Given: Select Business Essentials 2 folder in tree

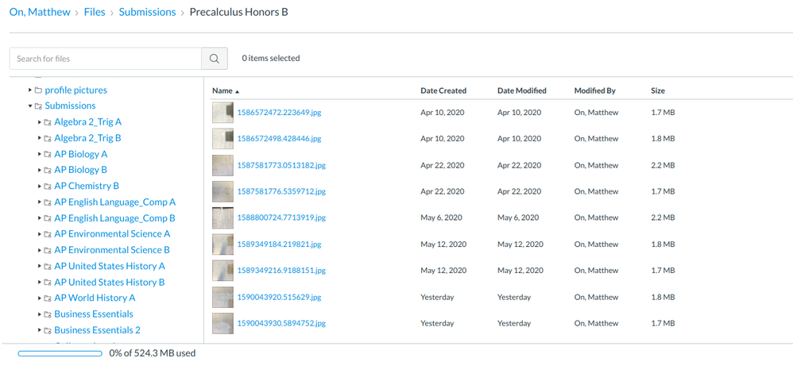Looking at the screenshot, I should click(x=97, y=330).
